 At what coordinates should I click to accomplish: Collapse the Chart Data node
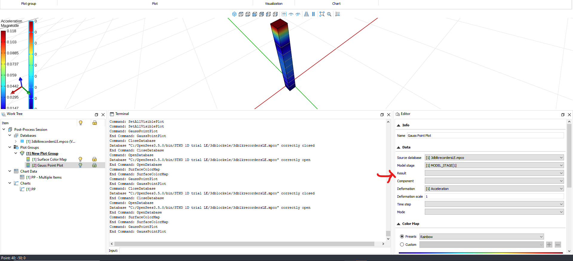[x=10, y=171]
